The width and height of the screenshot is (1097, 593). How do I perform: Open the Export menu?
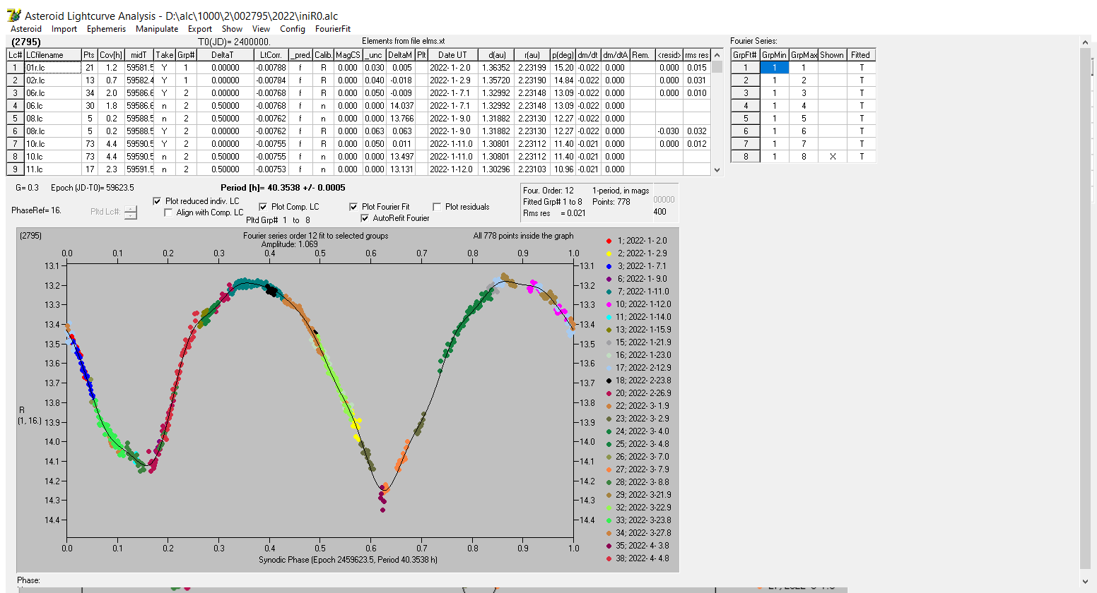(x=200, y=29)
